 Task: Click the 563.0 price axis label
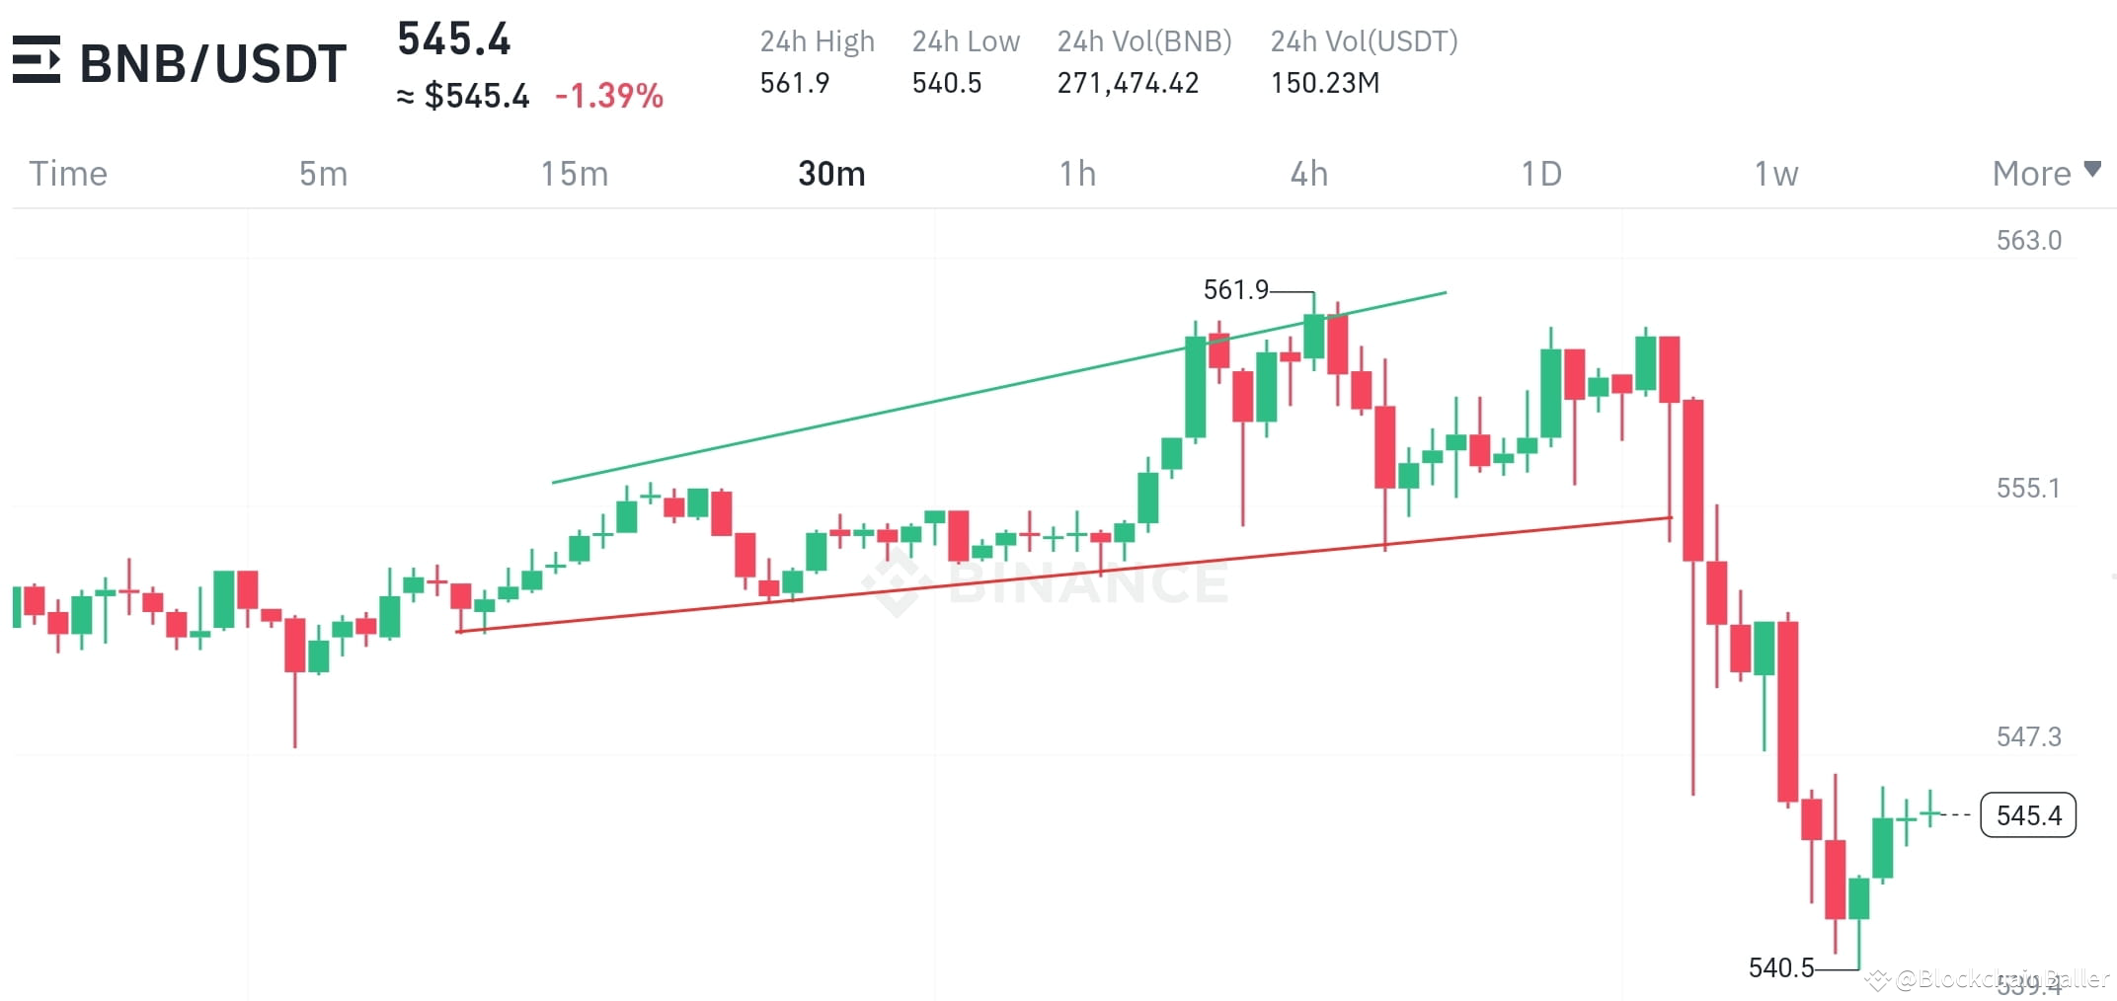click(2029, 239)
